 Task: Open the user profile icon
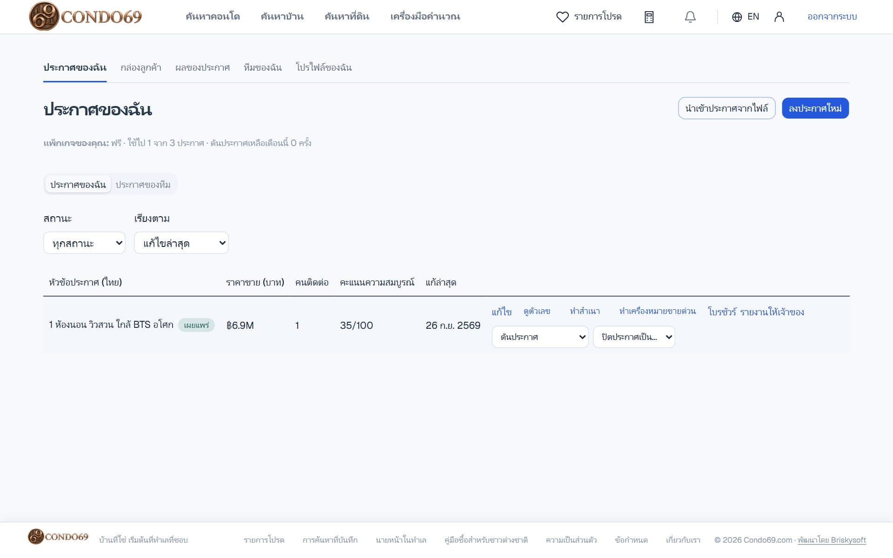coord(779,17)
